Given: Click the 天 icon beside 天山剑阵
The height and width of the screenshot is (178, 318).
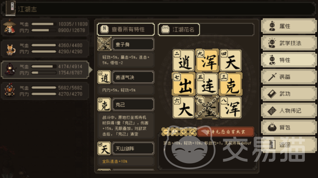Looking at the screenshot, I should tap(104, 148).
